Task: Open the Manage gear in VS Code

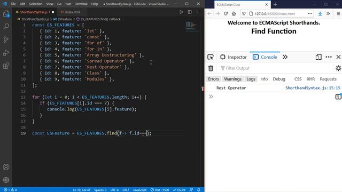Action: 6,180
